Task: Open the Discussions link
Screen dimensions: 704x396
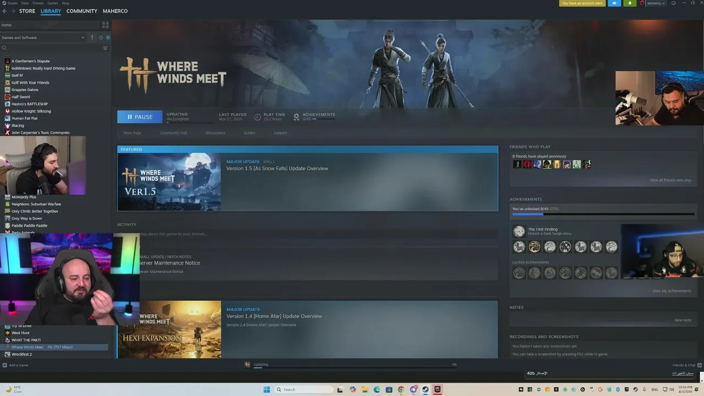Action: pos(216,133)
